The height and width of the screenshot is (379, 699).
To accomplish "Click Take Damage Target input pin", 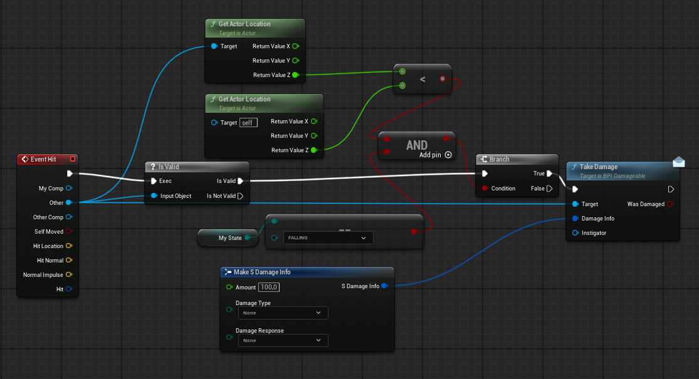I will pos(575,204).
